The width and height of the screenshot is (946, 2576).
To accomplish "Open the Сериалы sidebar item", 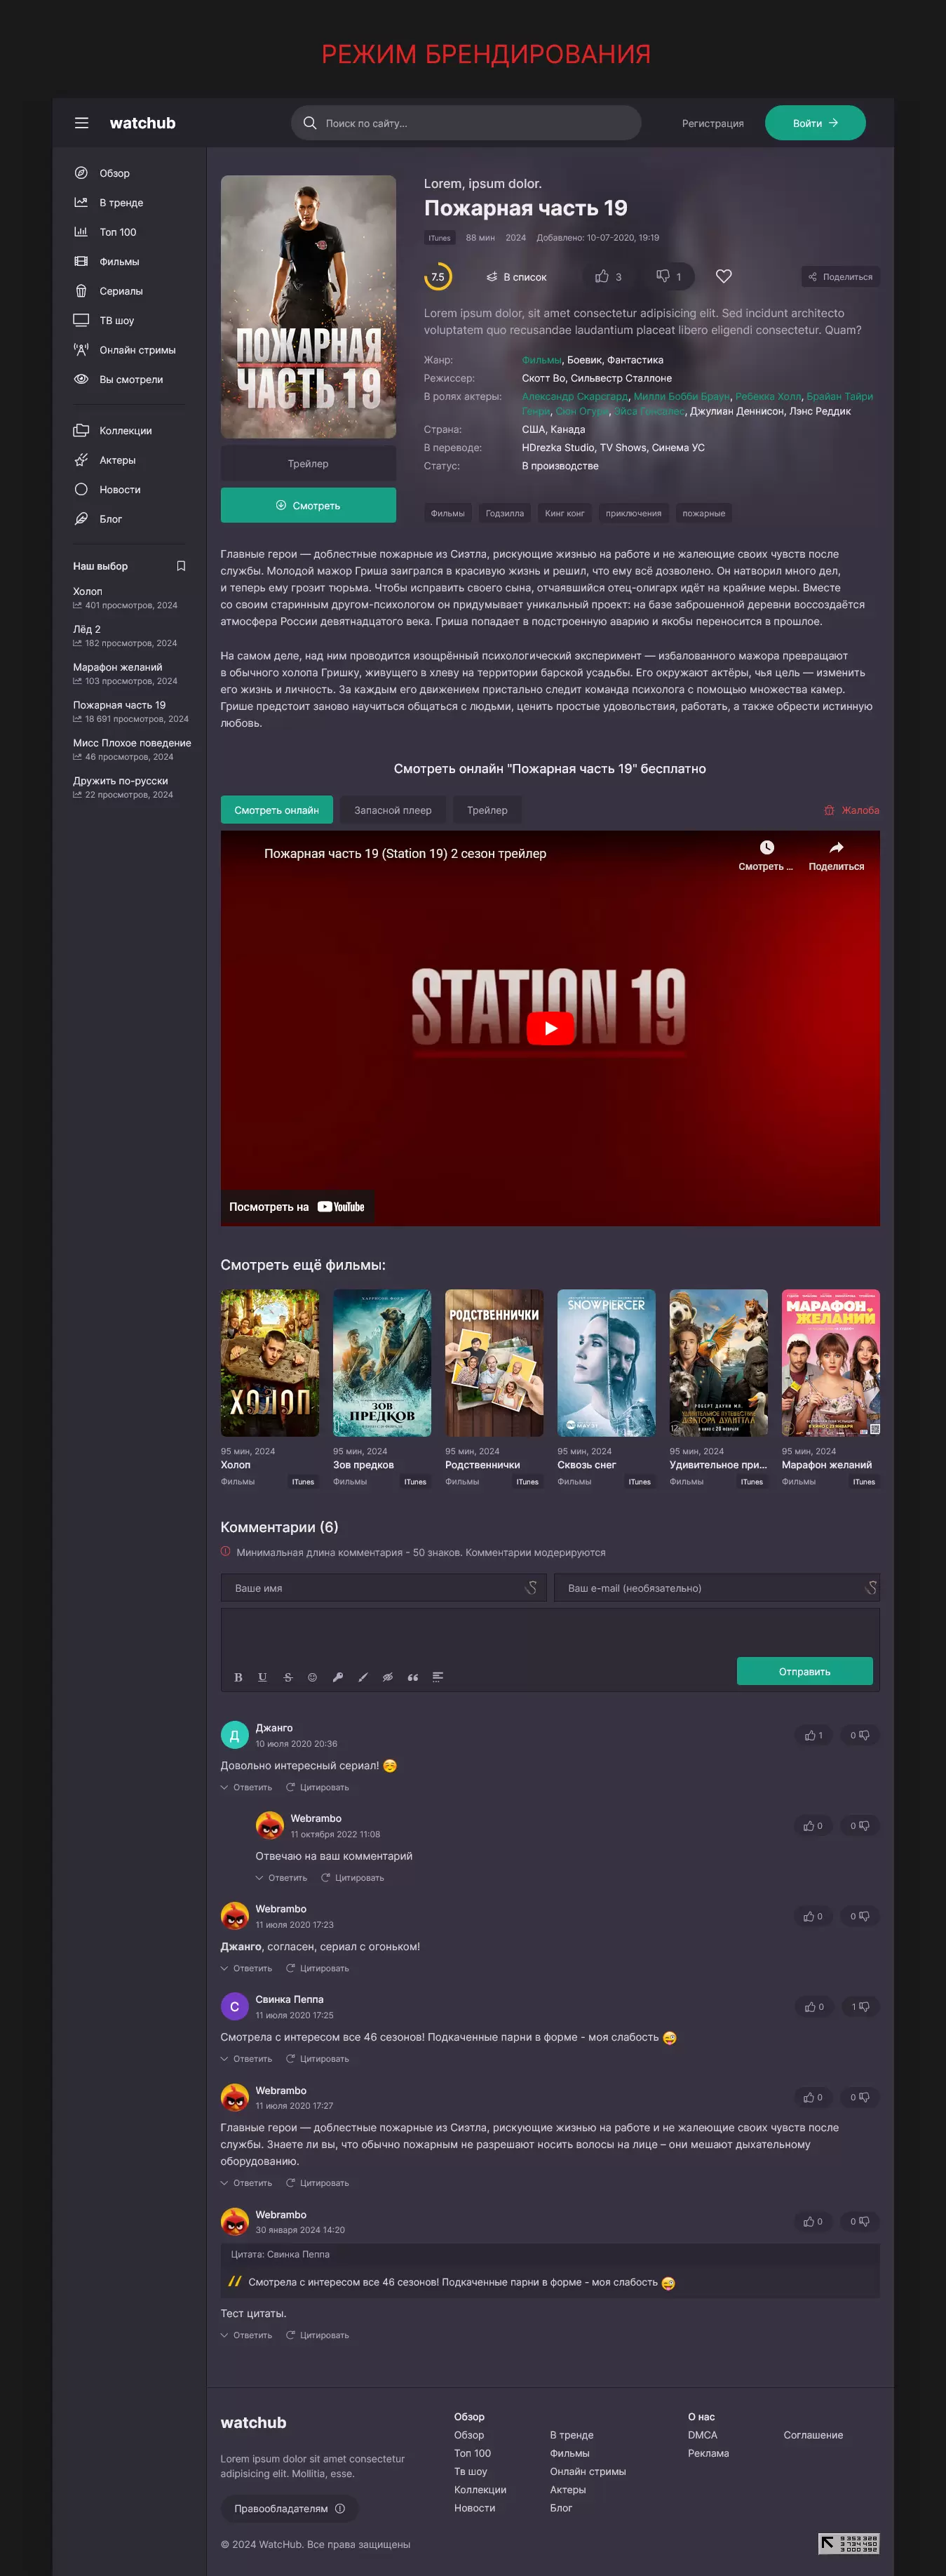I will pyautogui.click(x=121, y=291).
